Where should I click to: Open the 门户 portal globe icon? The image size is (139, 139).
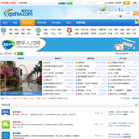tap(3, 30)
